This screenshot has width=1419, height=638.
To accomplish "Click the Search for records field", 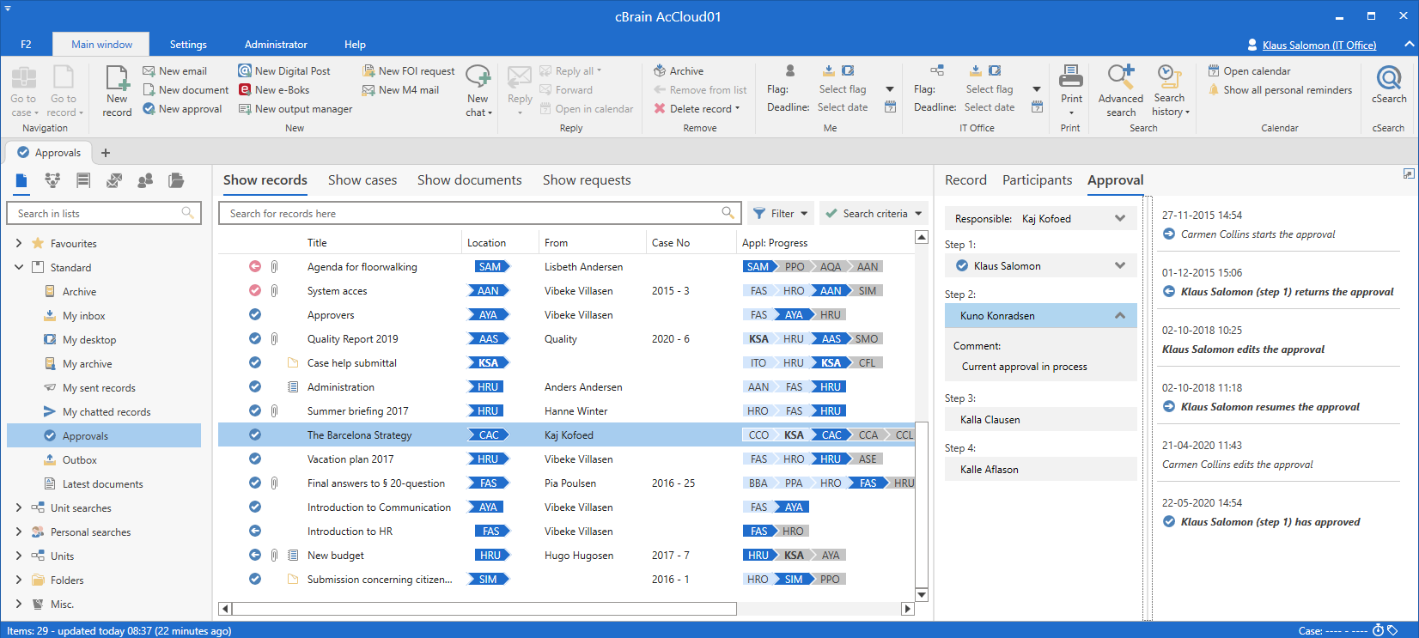I will click(x=472, y=213).
